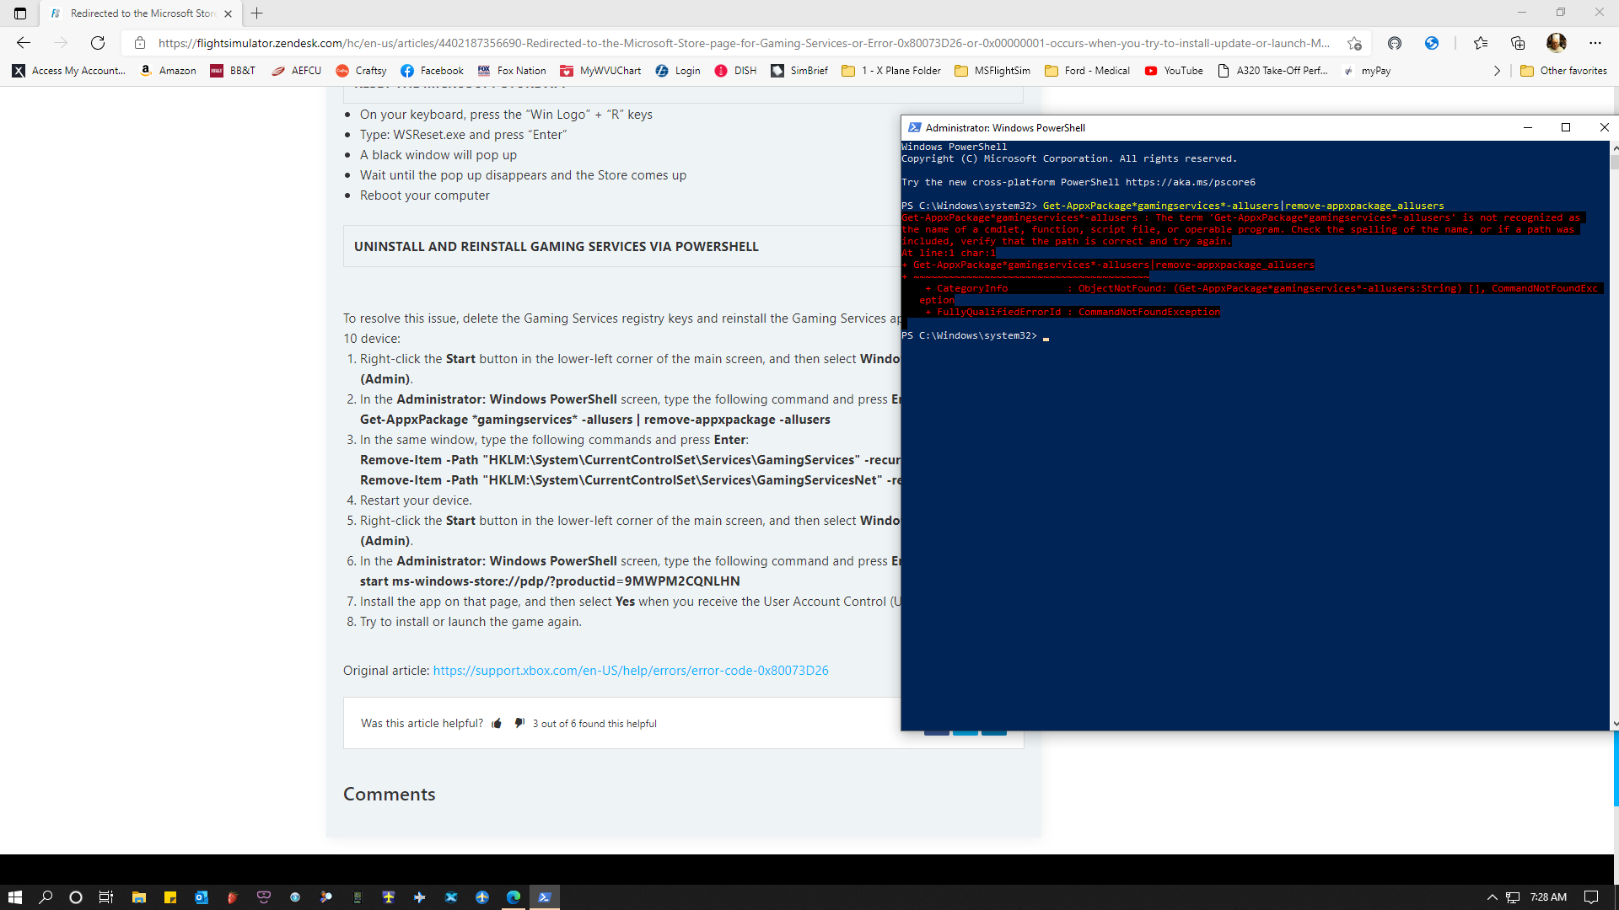The image size is (1619, 910).
Task: Click the YouTube bookmark
Action: pyautogui.click(x=1174, y=71)
